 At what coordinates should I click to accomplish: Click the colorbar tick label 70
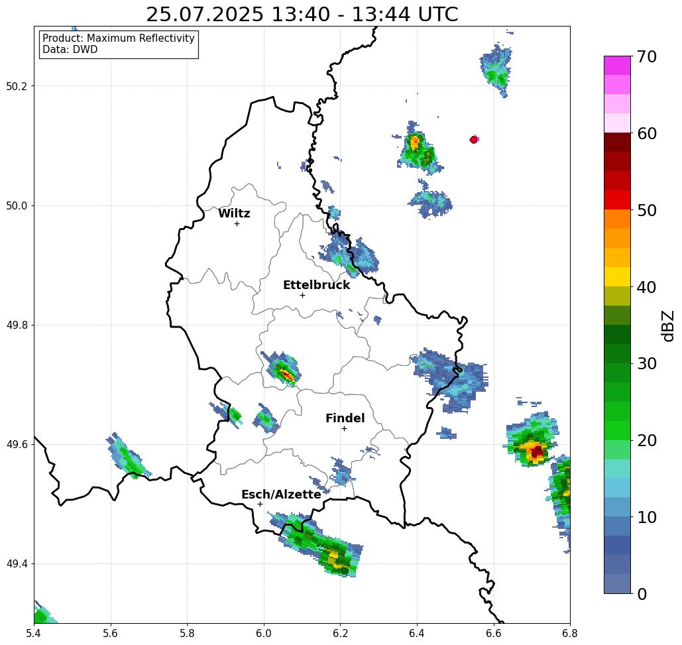[x=646, y=56]
